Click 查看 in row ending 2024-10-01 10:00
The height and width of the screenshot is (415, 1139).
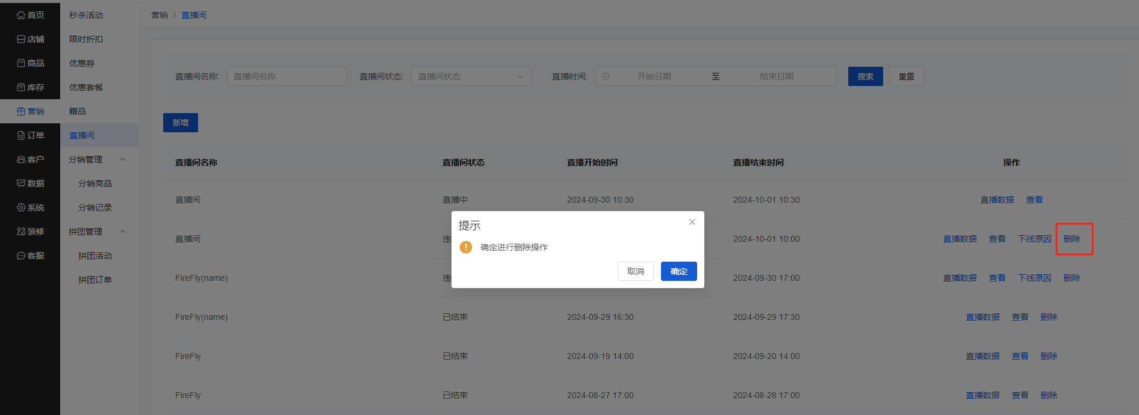998,239
